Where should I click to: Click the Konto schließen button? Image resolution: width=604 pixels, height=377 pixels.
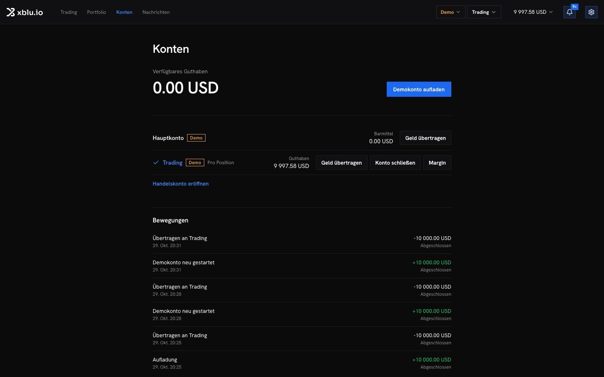[395, 163]
